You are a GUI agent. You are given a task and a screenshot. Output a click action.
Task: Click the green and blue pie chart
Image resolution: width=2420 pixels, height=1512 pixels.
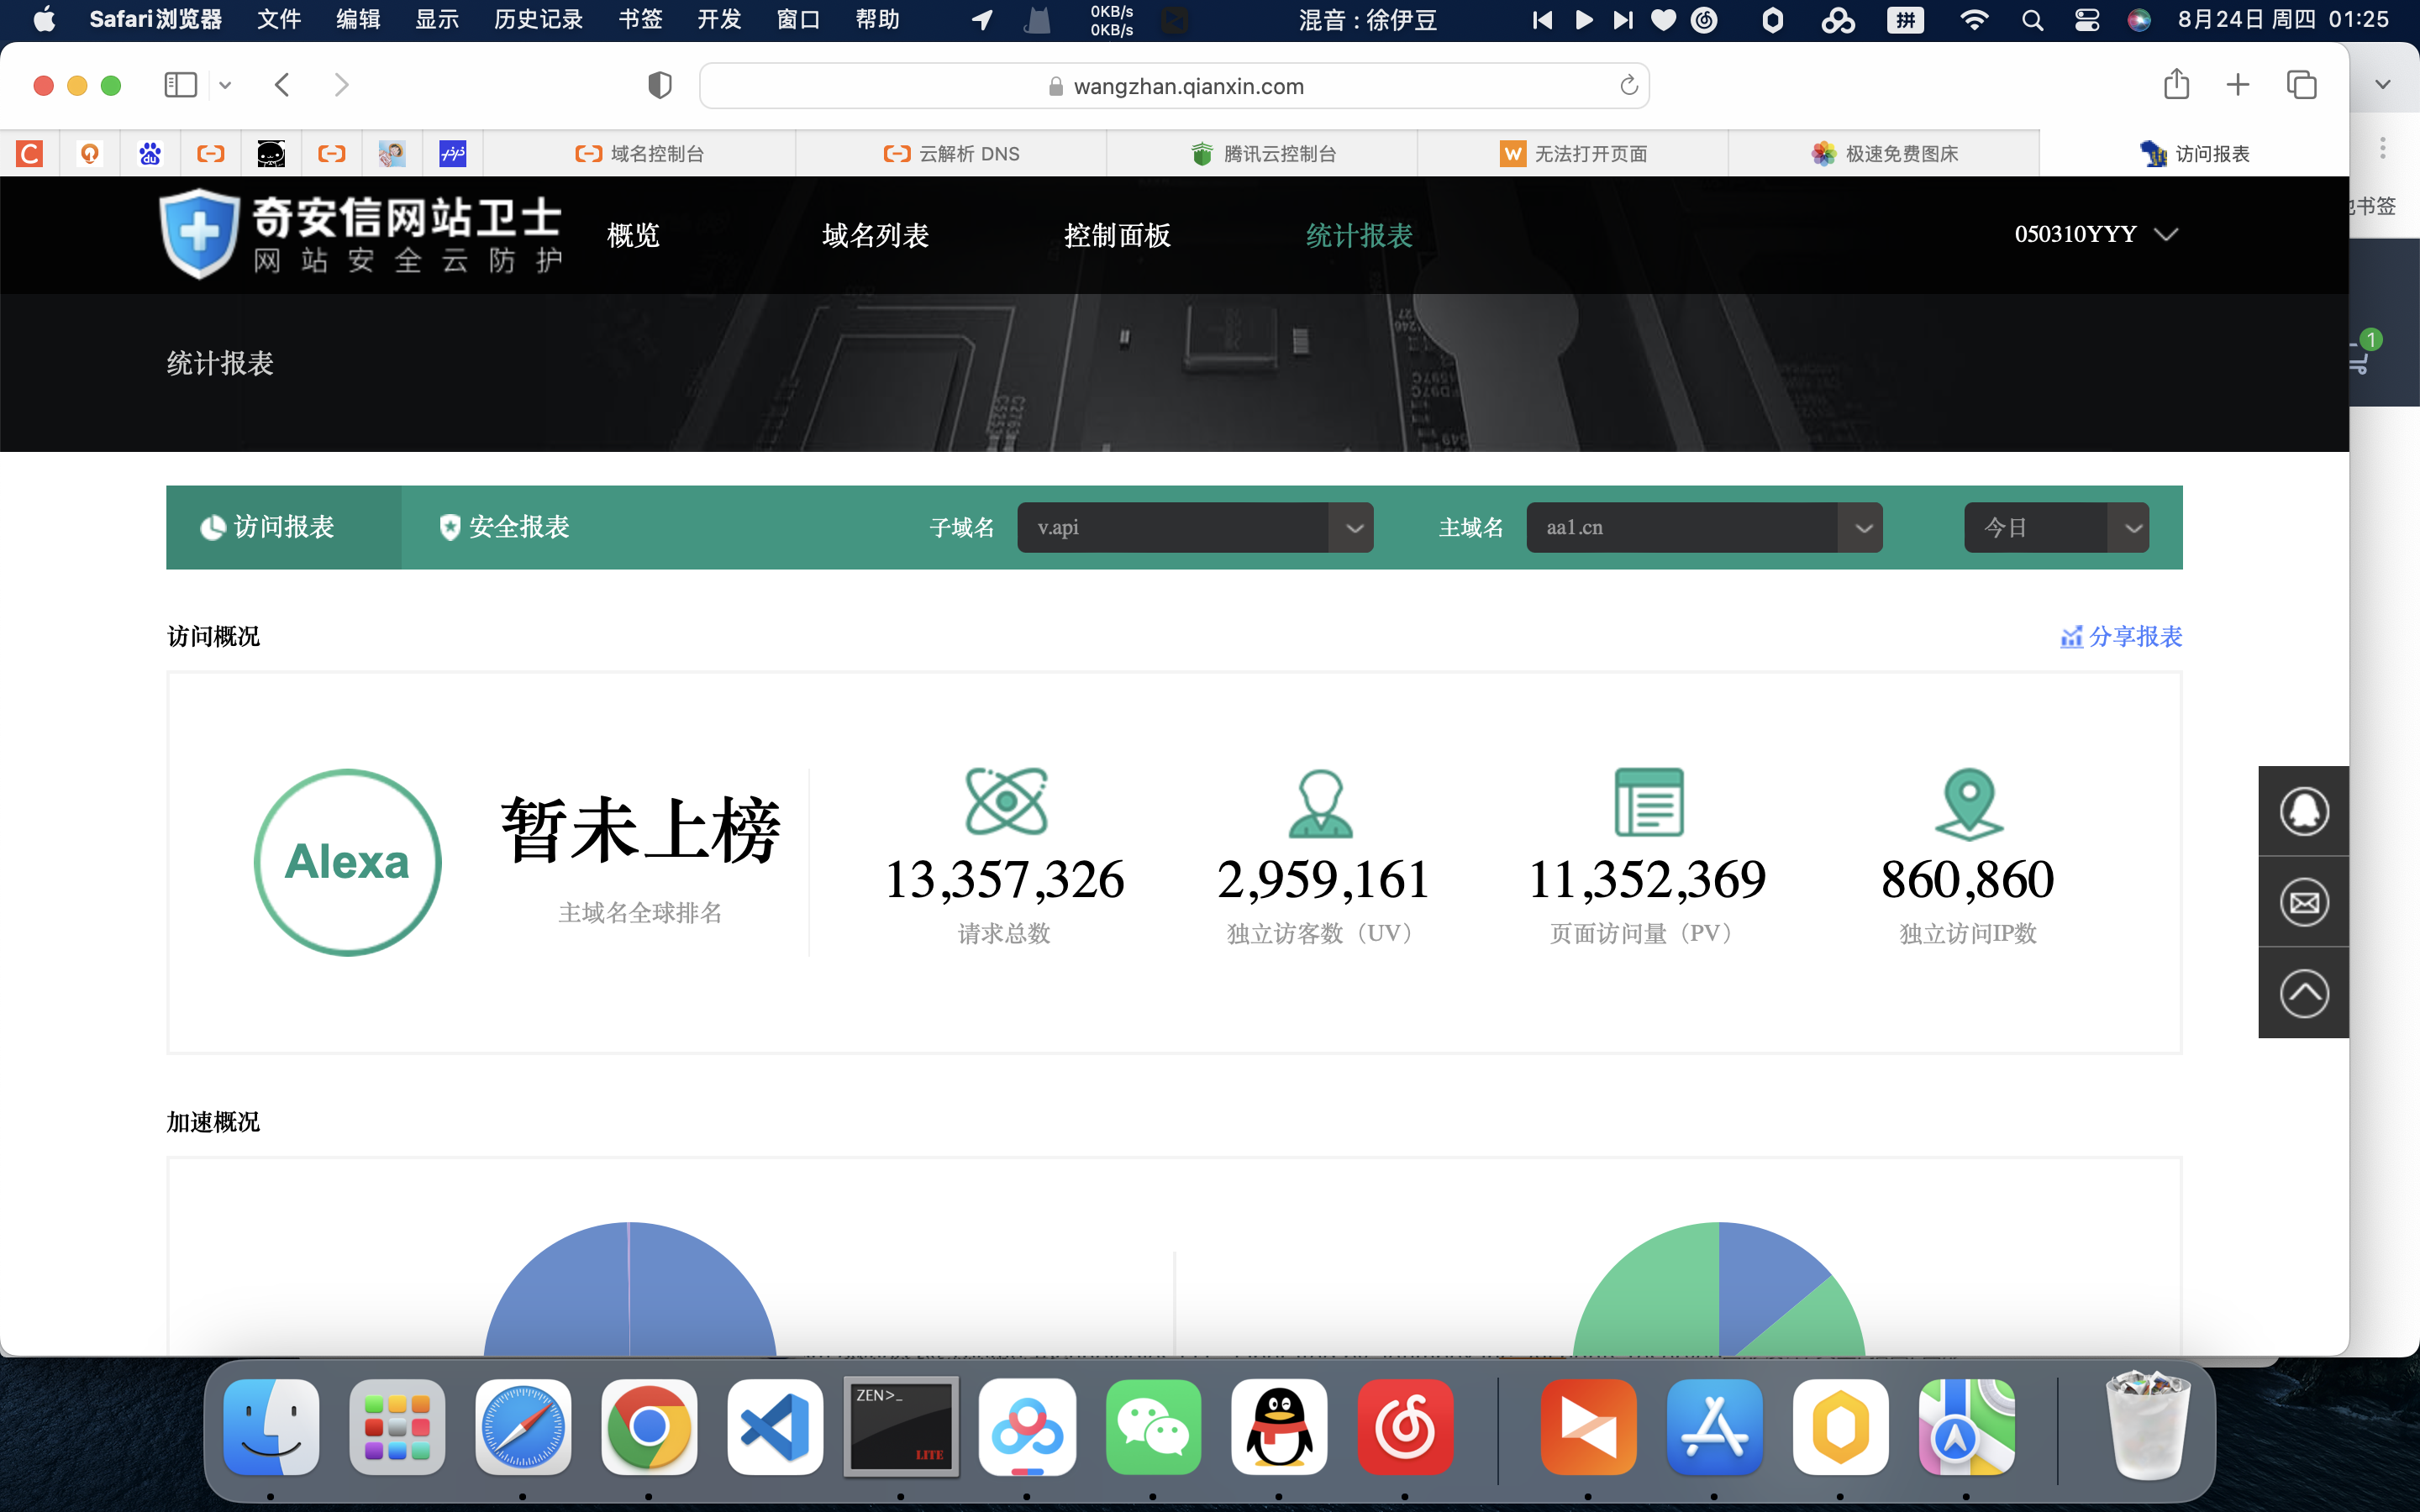tap(1718, 1290)
